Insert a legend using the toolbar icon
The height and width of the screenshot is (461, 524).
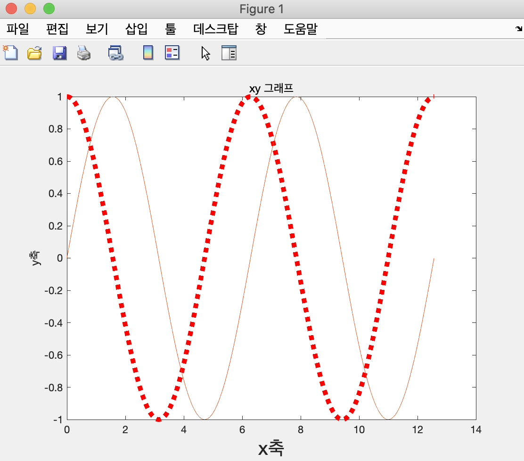click(x=172, y=53)
